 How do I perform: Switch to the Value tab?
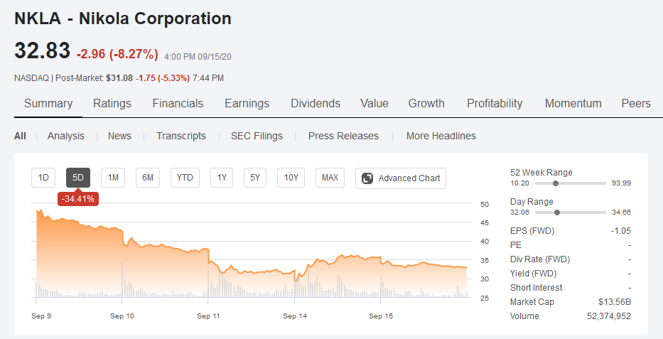tap(374, 104)
